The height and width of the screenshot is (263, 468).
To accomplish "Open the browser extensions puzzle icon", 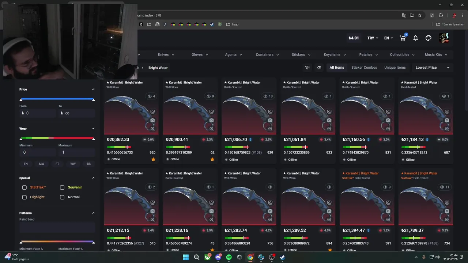I will click(441, 15).
